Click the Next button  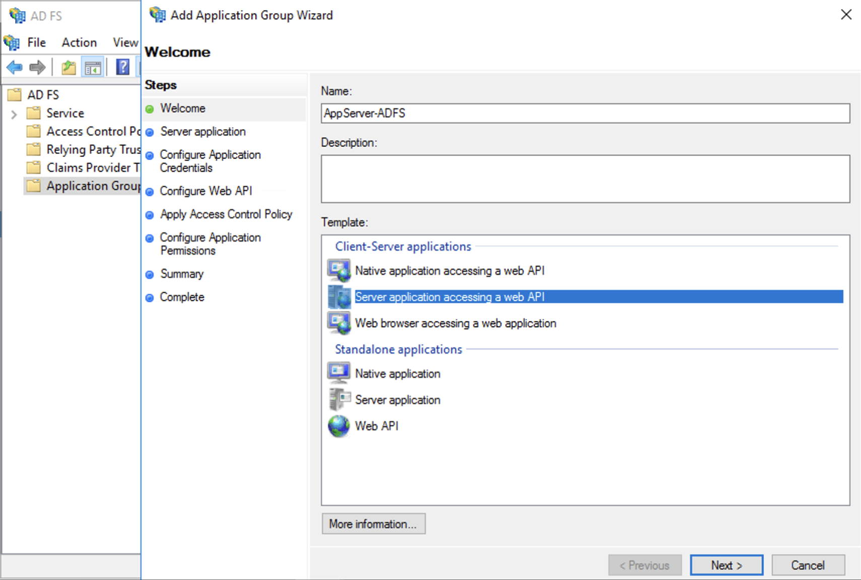click(727, 565)
